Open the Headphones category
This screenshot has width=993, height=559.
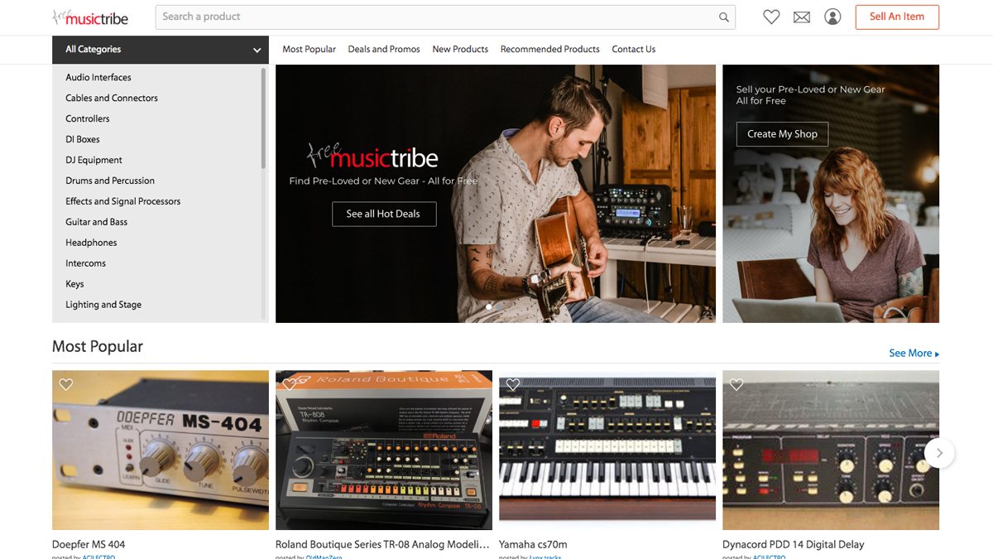coord(91,243)
